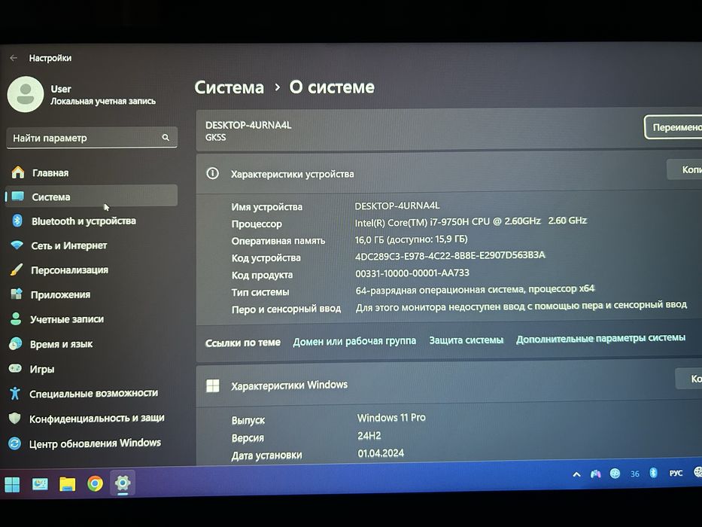Click the Settings gear taskbar icon
The image size is (702, 527).
click(x=123, y=483)
